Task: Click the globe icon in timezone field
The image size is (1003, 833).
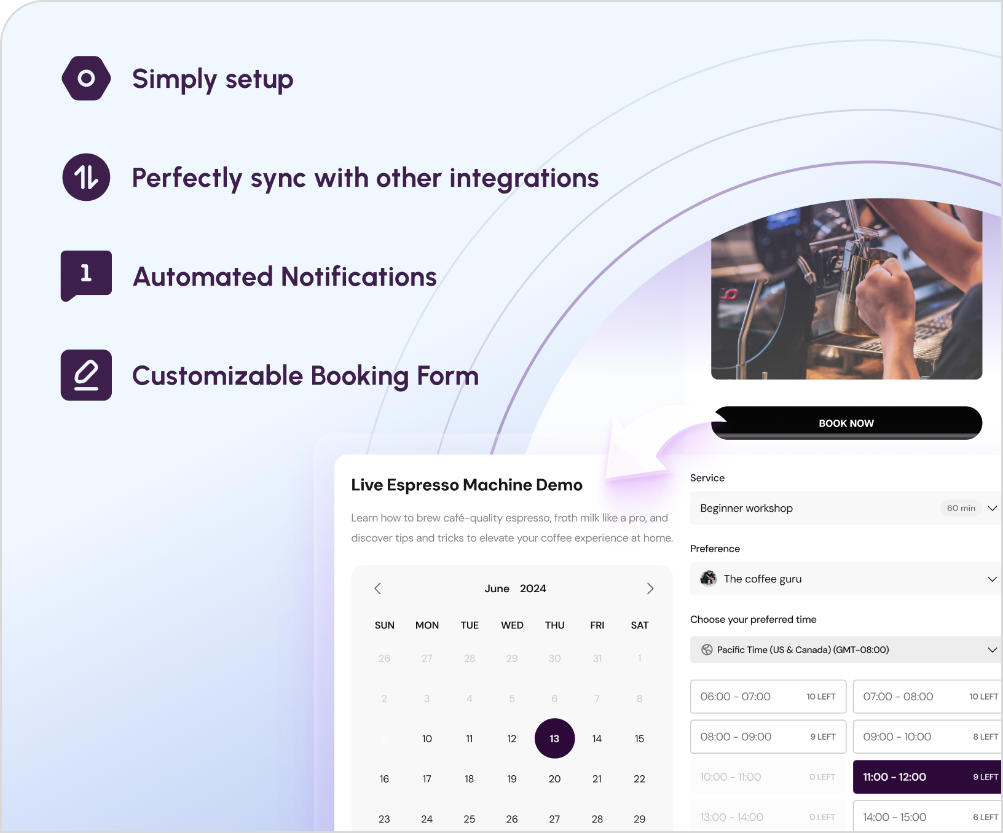Action: [x=707, y=650]
